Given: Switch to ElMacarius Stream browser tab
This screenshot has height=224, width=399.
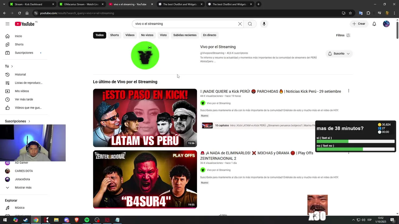Looking at the screenshot, I should click(x=81, y=4).
